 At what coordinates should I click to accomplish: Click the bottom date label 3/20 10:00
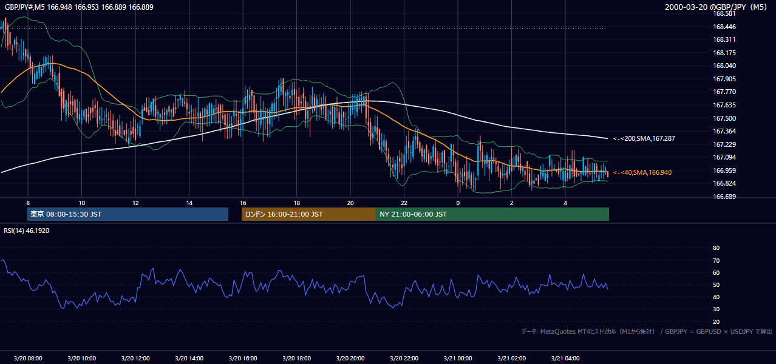(x=81, y=359)
